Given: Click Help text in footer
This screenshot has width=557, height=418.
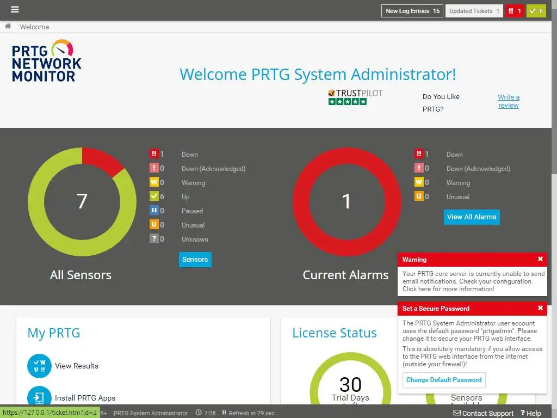Looking at the screenshot, I should point(534,413).
